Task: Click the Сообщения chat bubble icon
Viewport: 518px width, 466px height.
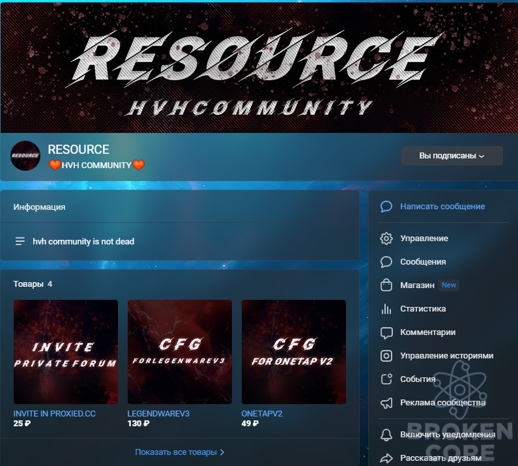Action: pyautogui.click(x=386, y=262)
